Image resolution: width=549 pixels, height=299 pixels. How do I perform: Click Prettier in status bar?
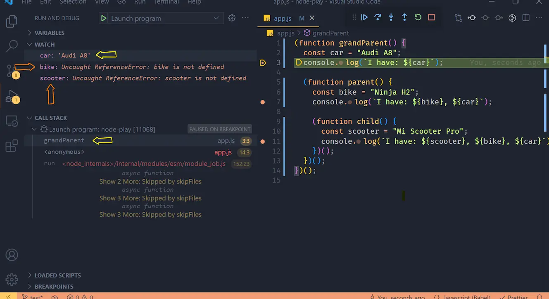coord(514,297)
